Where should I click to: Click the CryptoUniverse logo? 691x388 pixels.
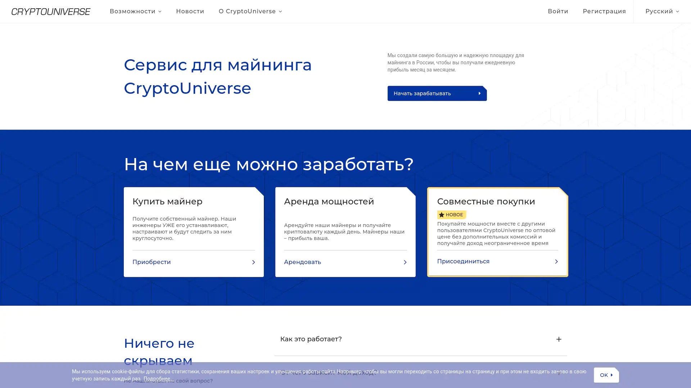coord(51,11)
